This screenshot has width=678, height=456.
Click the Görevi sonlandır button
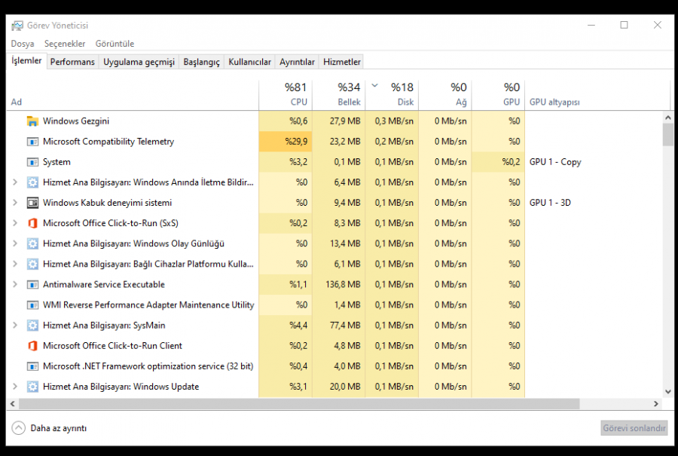[x=634, y=428]
